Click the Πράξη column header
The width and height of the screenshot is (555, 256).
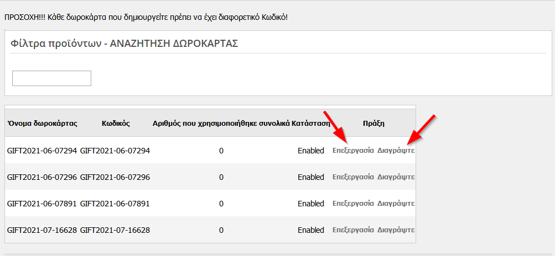point(374,124)
